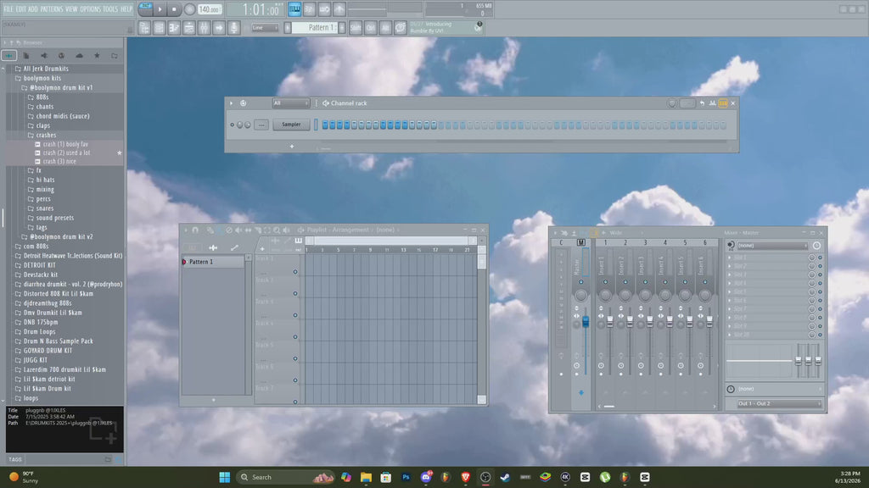Open the FILE menu
869x488 pixels.
(8, 8)
